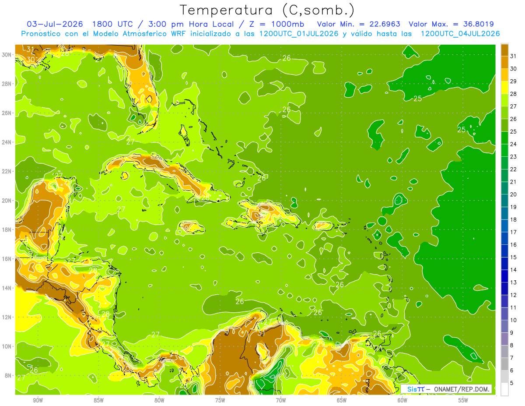Image resolution: width=525 pixels, height=406 pixels.
Task: Click 'Valor Max. = 36.8019' text
Action: coord(451,24)
